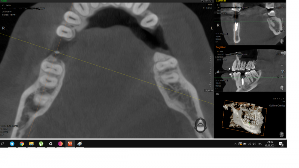Viewport: 299px width, 168px height.
Task: Expand the hidden system tray icons
Action: (x=235, y=144)
